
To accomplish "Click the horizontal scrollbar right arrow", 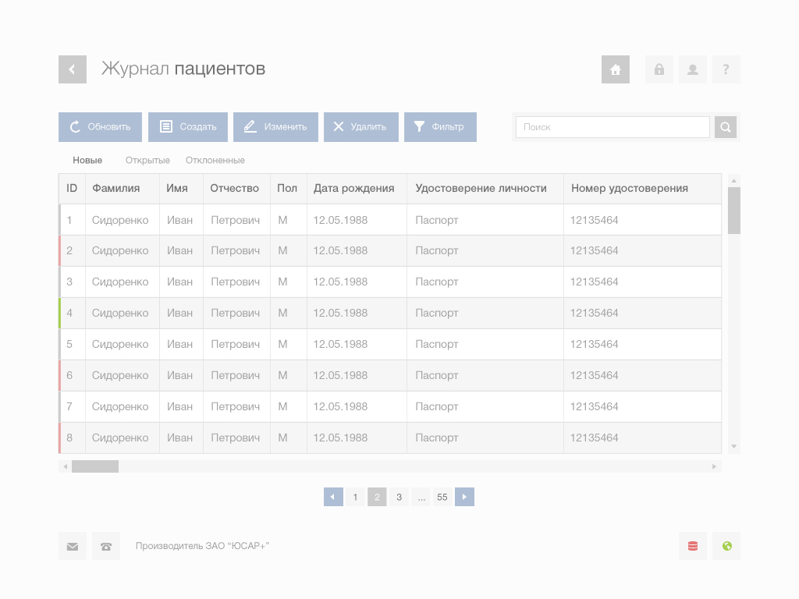I will point(713,466).
